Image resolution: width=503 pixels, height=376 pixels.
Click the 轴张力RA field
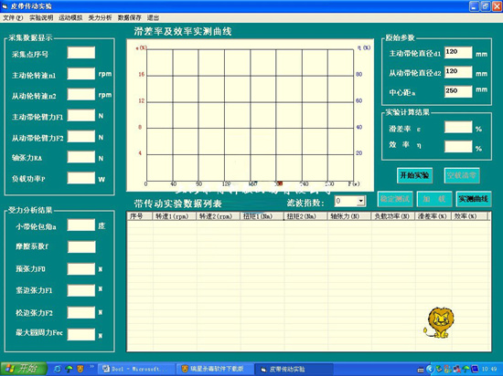81,157
